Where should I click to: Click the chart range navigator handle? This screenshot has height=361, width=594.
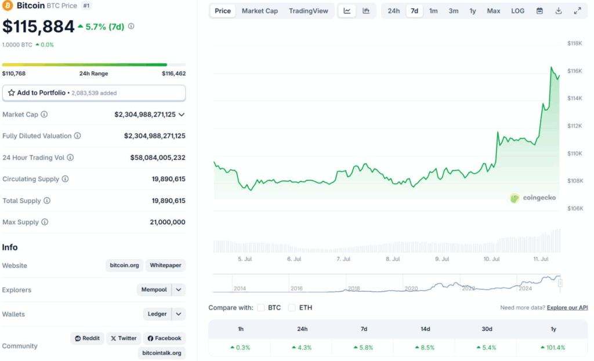(x=560, y=283)
